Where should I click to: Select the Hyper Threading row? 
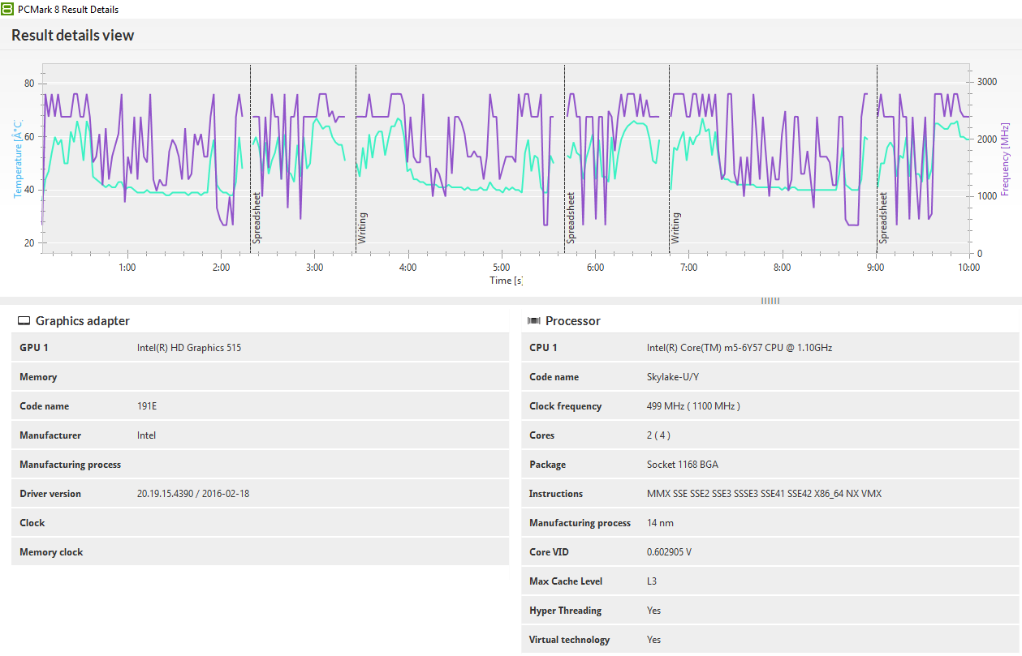pos(770,611)
